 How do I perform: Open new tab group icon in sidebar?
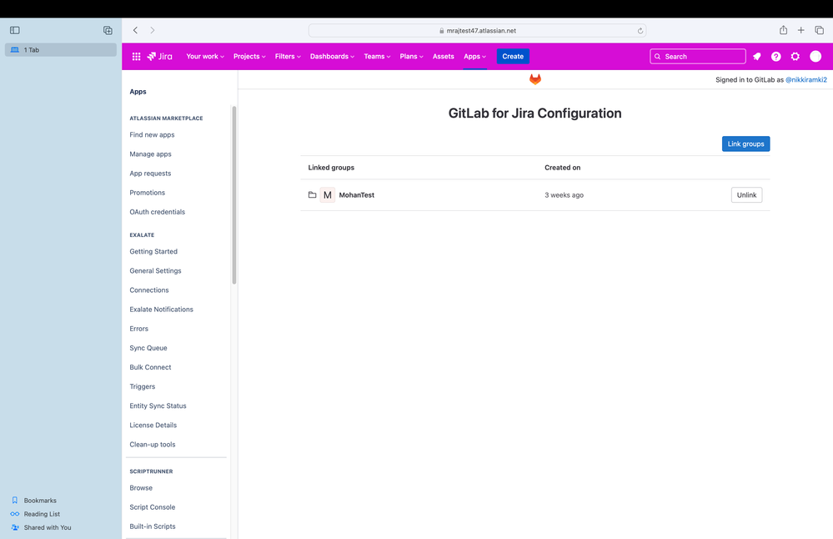[108, 30]
